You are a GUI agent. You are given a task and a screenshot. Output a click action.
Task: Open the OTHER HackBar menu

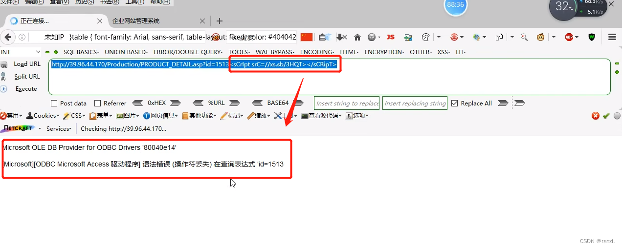(x=421, y=52)
